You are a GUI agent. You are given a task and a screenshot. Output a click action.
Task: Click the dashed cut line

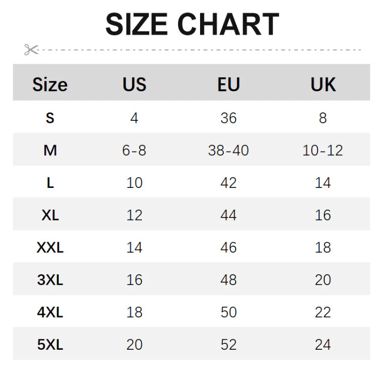200,50
